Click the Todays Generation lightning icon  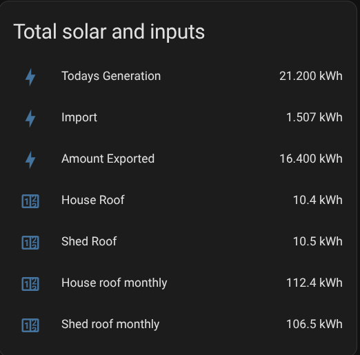pyautogui.click(x=30, y=77)
